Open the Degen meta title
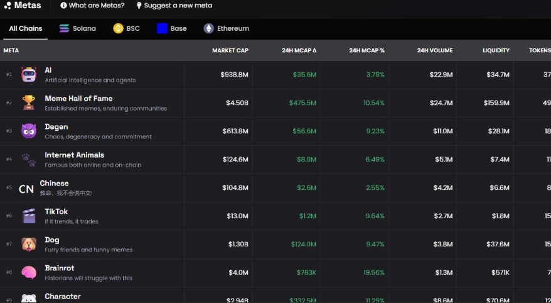The height and width of the screenshot is (303, 551). (x=56, y=127)
